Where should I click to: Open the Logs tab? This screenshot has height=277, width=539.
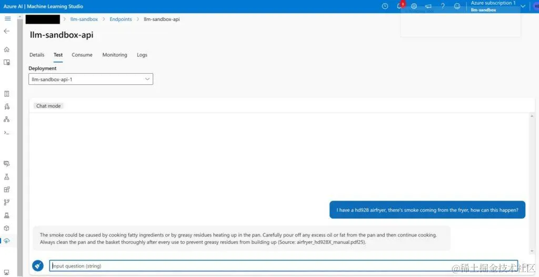point(142,55)
